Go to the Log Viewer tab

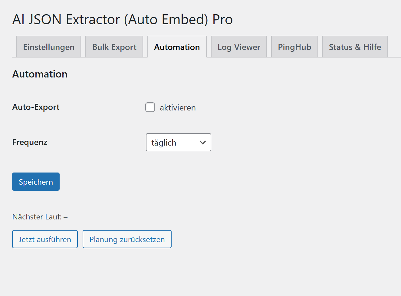tap(239, 47)
